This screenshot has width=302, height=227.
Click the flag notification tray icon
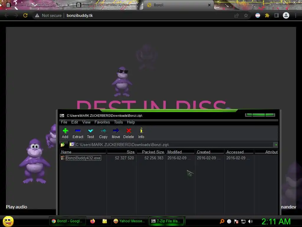tap(236, 221)
